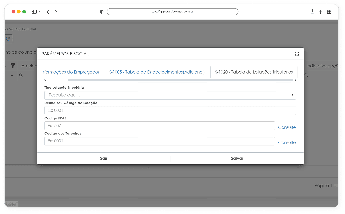Expand the dialog with the fullscreen icon
Viewport: 345px width, 214px height.
297,54
